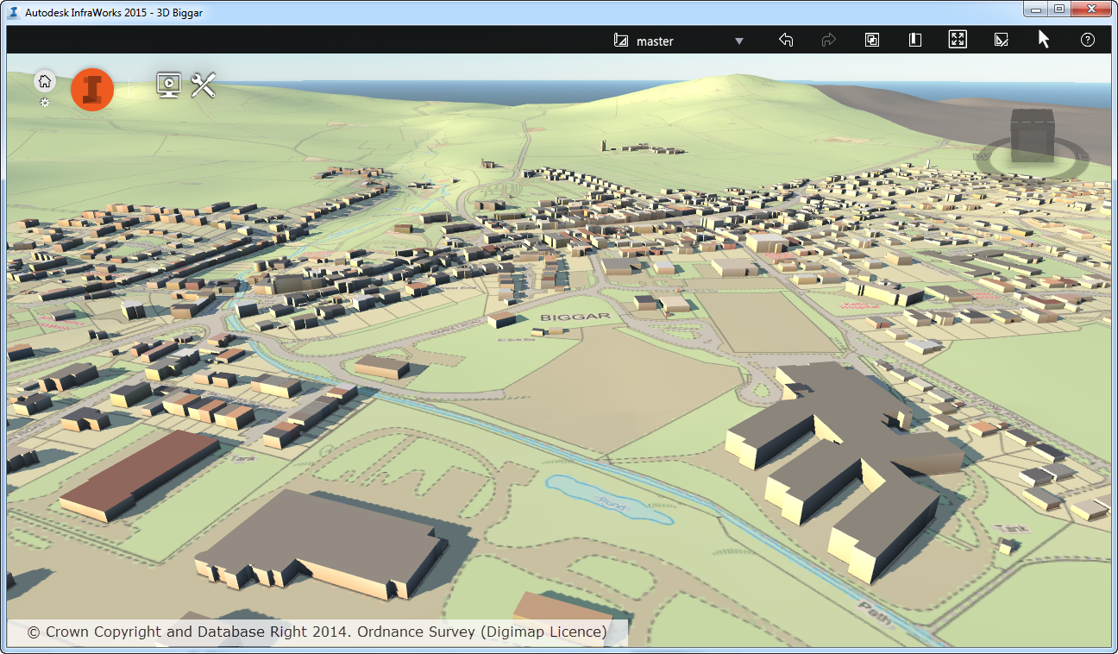The height and width of the screenshot is (654, 1118).
Task: Expand the master bookmark dropdown
Action: click(x=739, y=41)
